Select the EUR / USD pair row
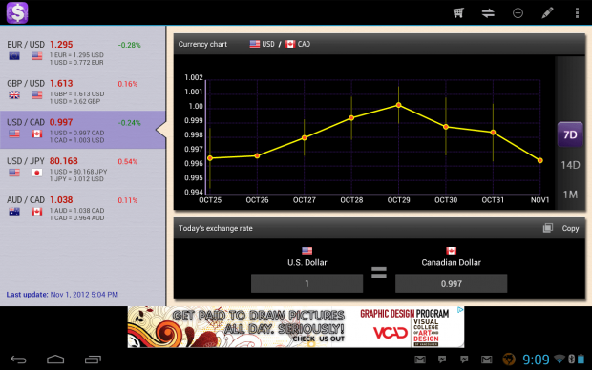592x370 pixels. (83, 52)
